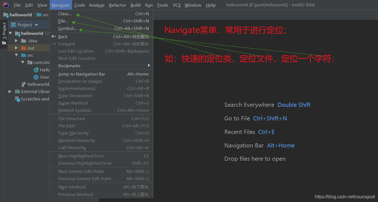Select Type Hierarchy entry
The height and width of the screenshot is (202, 378).
click(x=102, y=133)
